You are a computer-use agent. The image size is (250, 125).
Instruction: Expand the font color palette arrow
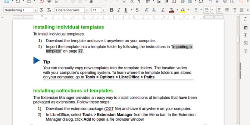(x=177, y=10)
